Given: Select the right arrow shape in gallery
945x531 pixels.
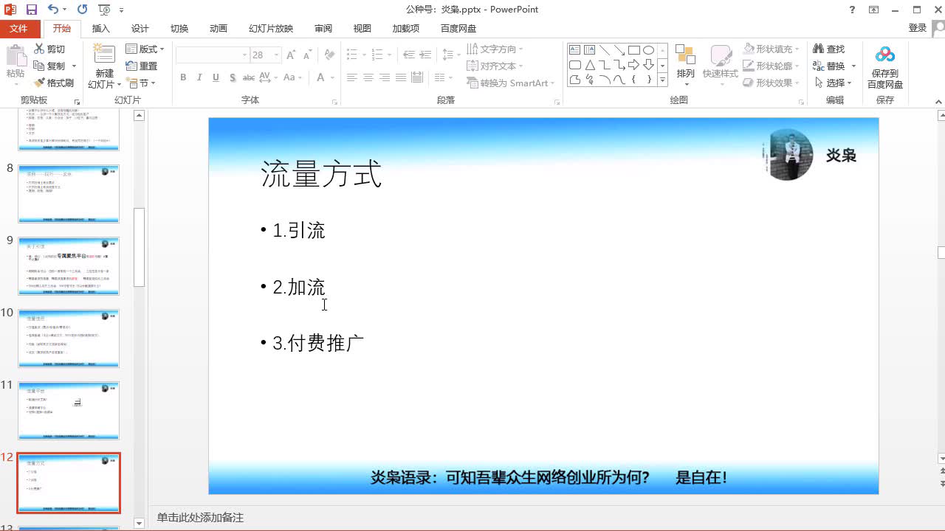Looking at the screenshot, I should point(634,65).
